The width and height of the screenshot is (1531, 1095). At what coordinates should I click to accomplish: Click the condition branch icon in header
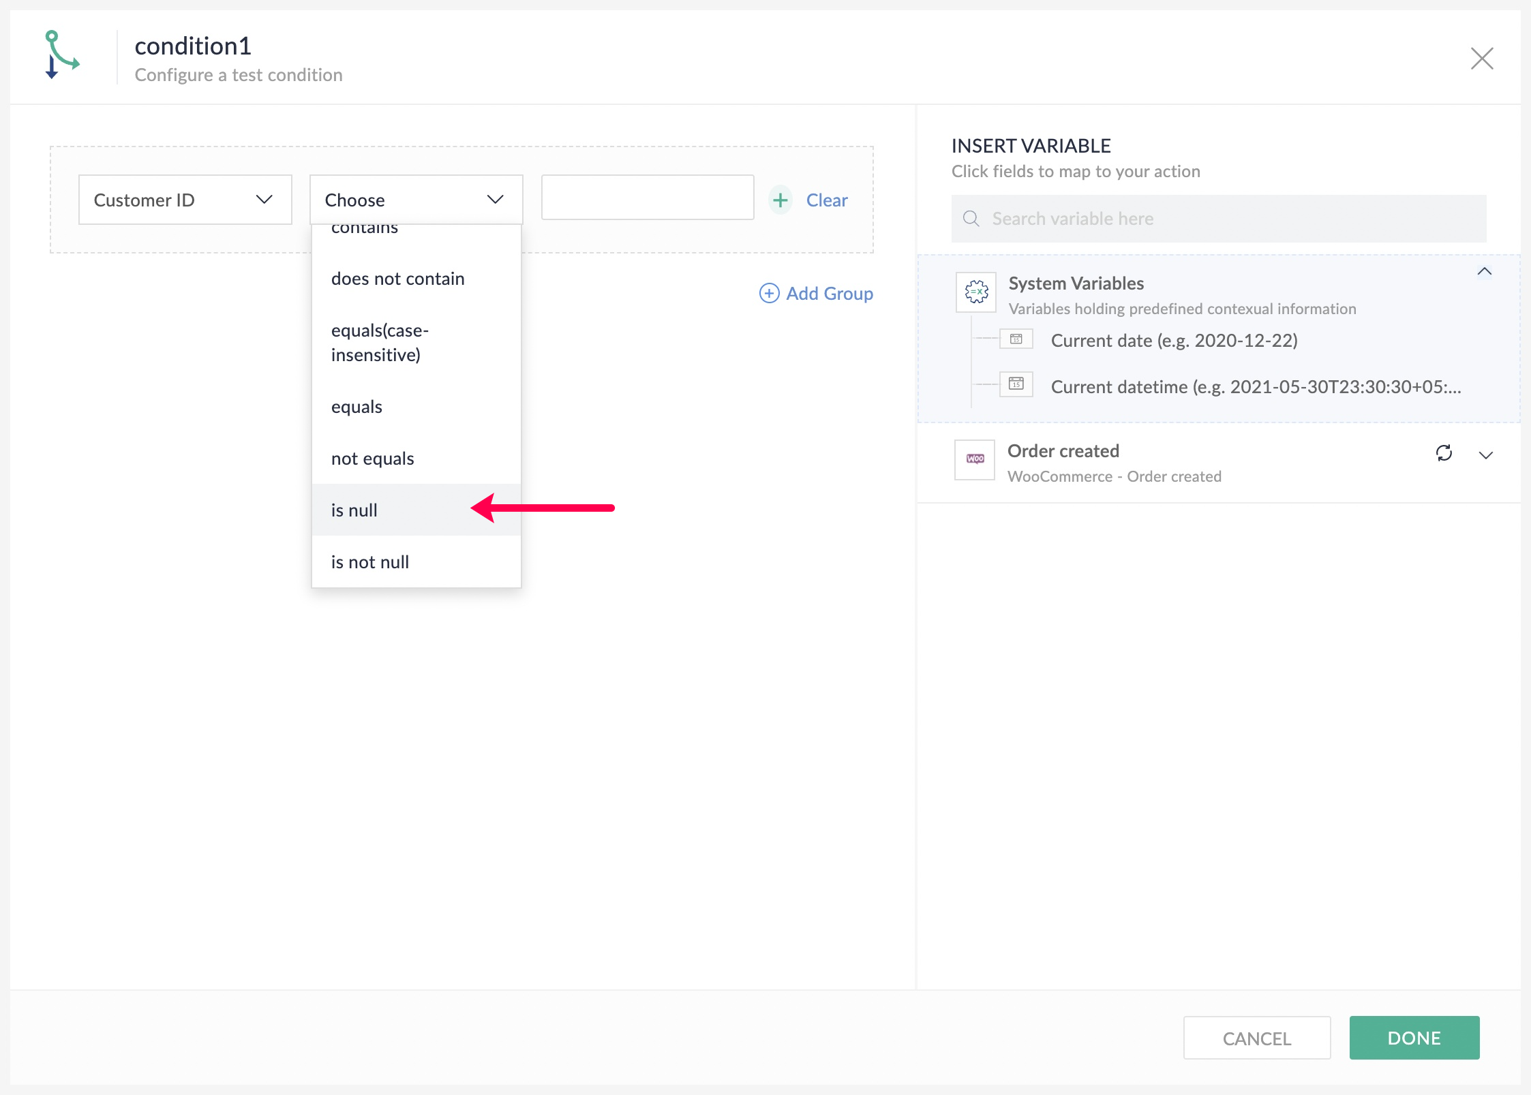[61, 55]
